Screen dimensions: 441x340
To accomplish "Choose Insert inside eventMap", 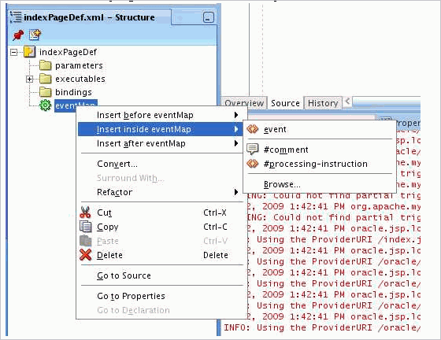I will [161, 129].
